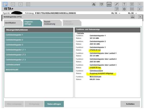Close ISTA+ with the X below top row
The width and height of the screenshot is (144, 109).
[139, 9]
